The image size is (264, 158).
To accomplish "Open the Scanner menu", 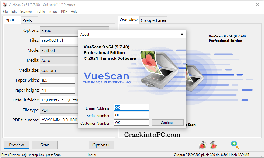I will click(x=26, y=11).
